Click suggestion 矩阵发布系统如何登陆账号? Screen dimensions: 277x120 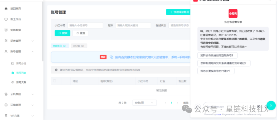click(x=217, y=55)
